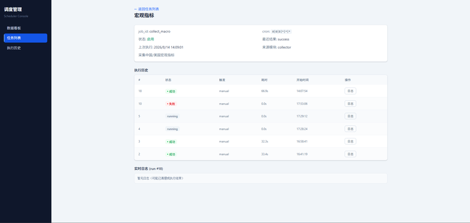Open 日志 for run 10
The image size is (470, 223).
pyautogui.click(x=350, y=103)
